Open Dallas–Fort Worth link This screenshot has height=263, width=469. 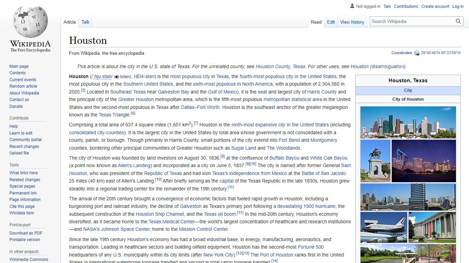[200, 107]
